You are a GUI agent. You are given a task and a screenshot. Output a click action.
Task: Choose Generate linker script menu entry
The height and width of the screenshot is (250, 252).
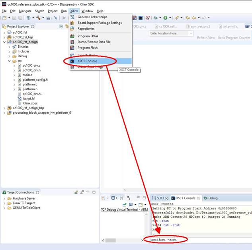(x=92, y=17)
